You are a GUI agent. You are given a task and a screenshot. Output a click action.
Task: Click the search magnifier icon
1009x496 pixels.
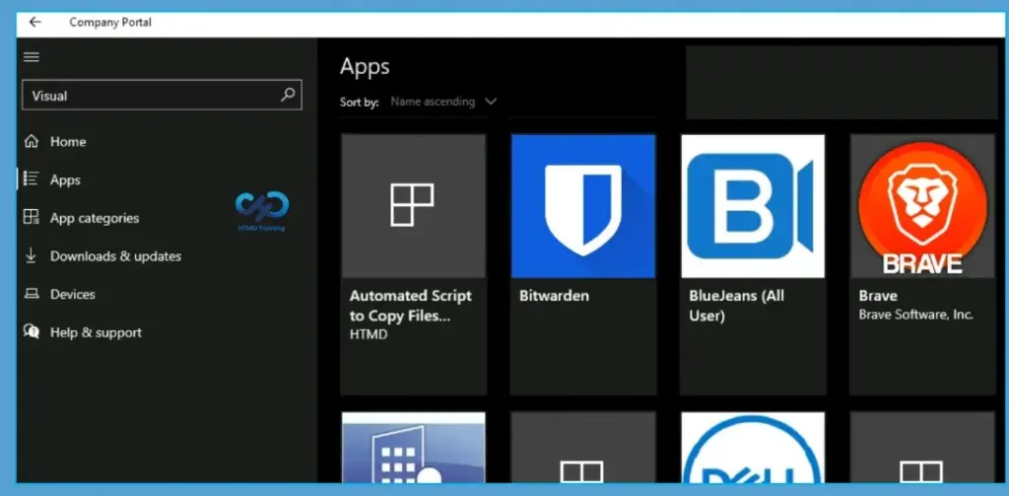coord(288,95)
